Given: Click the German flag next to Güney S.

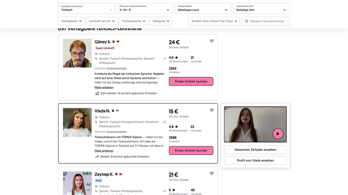Looking at the screenshot, I should 118,42.
